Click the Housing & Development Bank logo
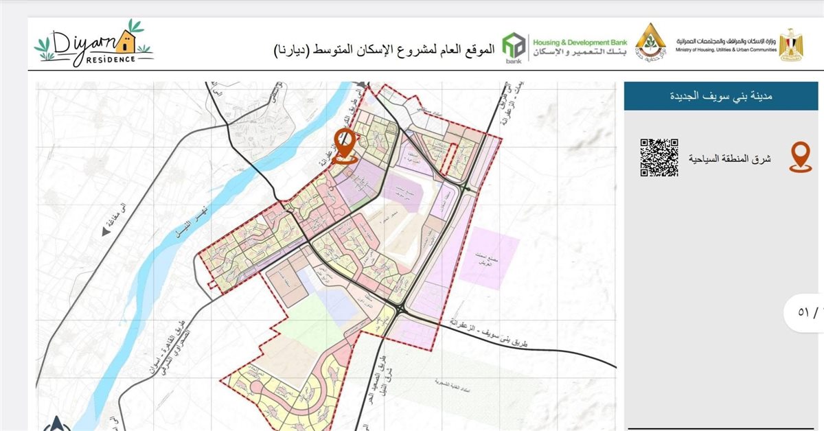Image resolution: width=824 pixels, height=431 pixels. pyautogui.click(x=564, y=48)
